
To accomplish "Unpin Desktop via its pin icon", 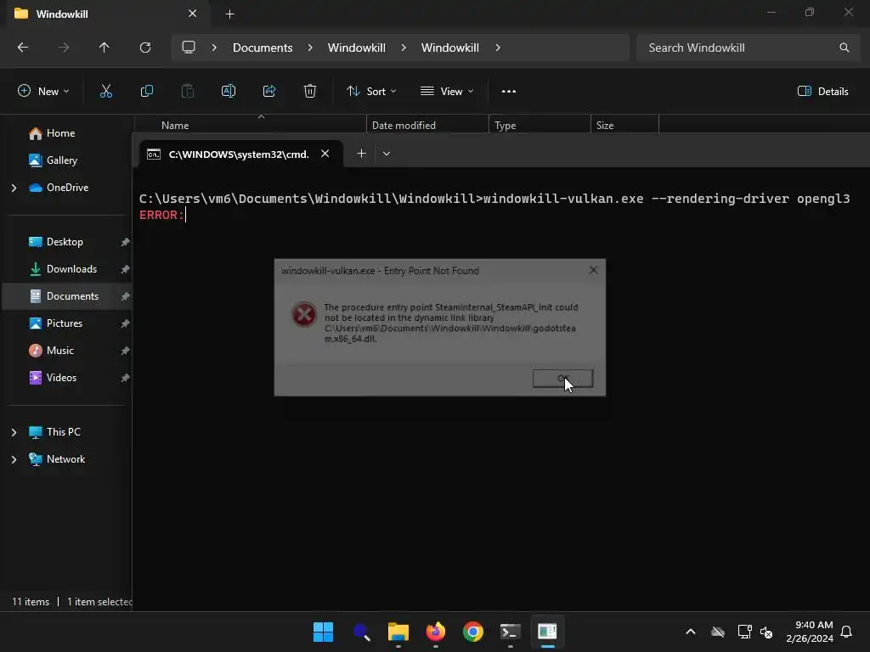I will (x=126, y=242).
